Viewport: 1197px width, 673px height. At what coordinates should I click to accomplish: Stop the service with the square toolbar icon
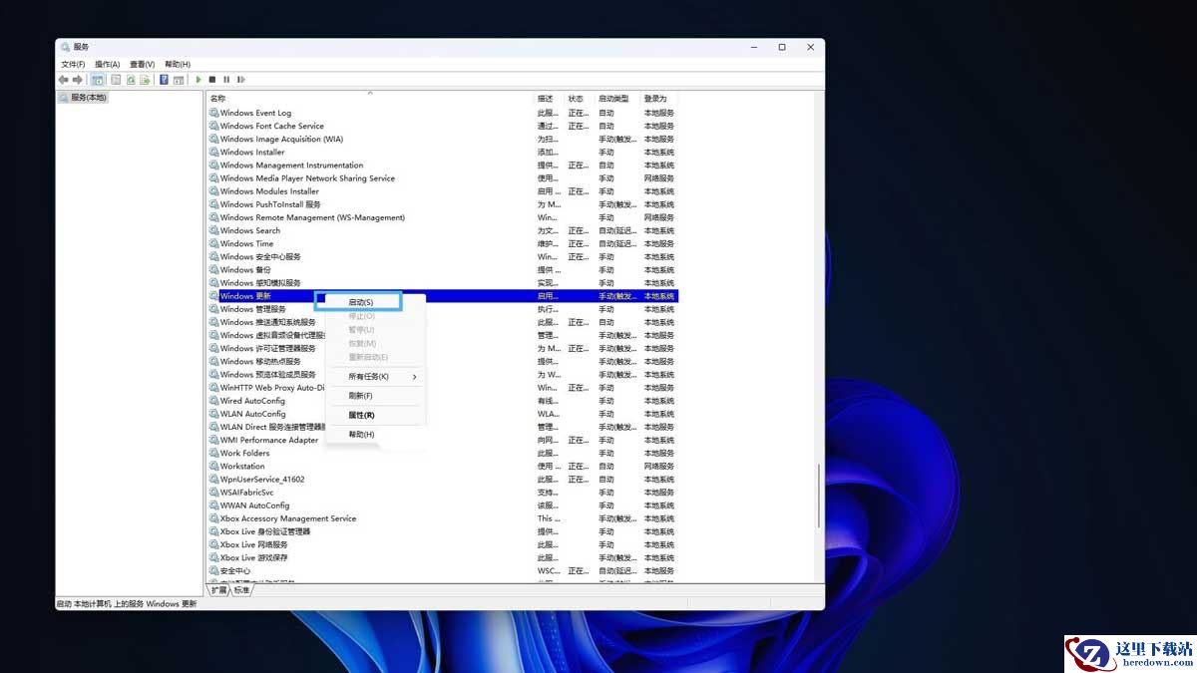212,80
